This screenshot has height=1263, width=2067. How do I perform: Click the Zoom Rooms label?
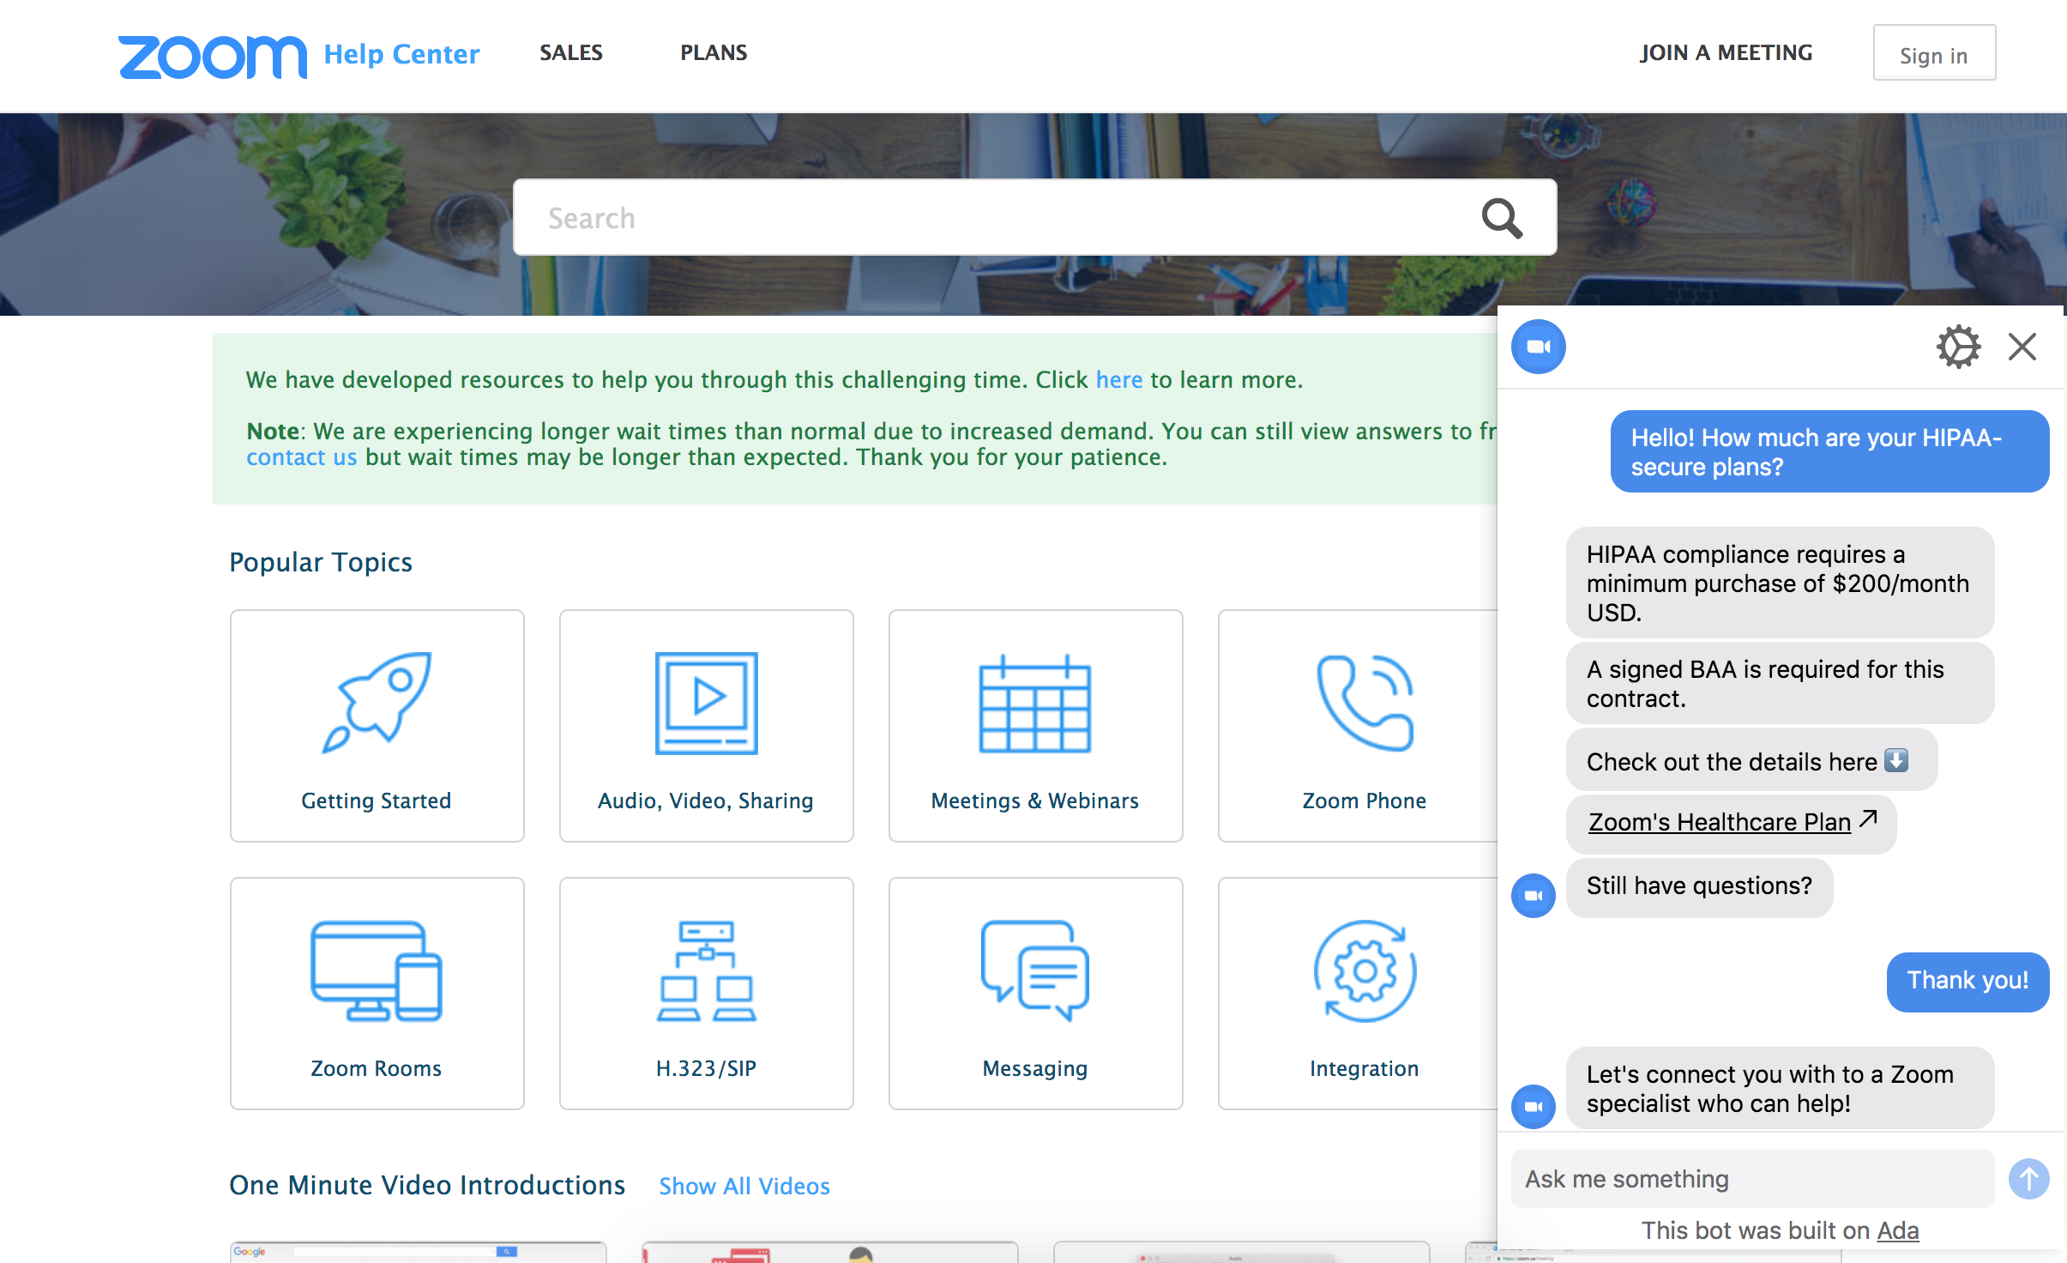click(x=377, y=1068)
